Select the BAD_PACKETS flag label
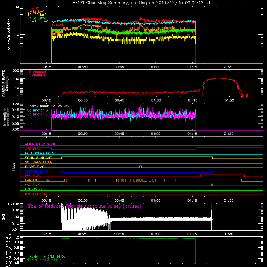Image resolution: width=267 pixels, height=267 pixels. [x=36, y=194]
